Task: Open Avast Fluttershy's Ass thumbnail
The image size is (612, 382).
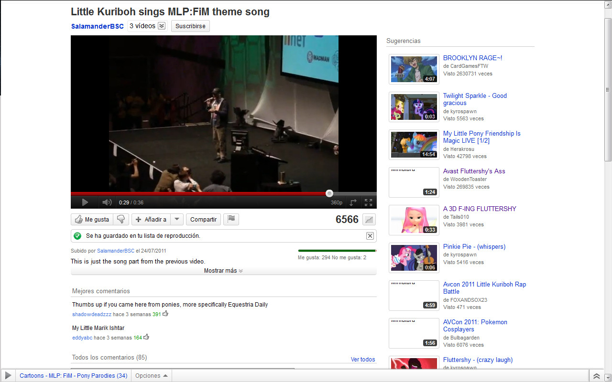Action: tap(414, 182)
